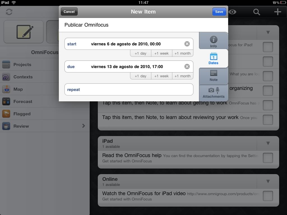The width and height of the screenshot is (287, 215).
Task: Select 'Watch the OmniFocus for iPad video'
Action: click(144, 193)
